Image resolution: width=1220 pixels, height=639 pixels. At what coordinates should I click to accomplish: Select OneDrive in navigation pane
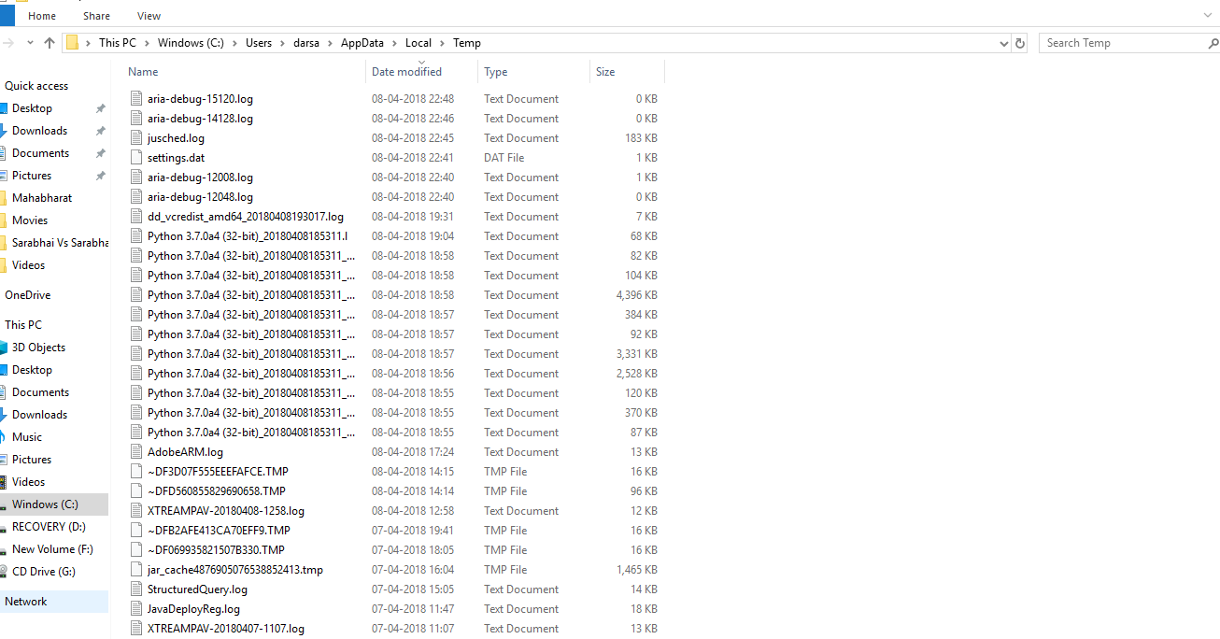(28, 295)
